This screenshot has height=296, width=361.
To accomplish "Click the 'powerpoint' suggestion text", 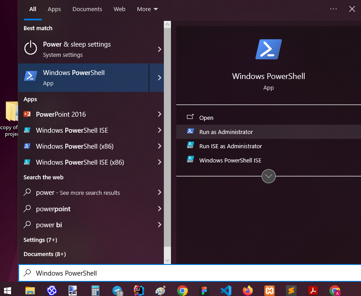I will click(x=53, y=209).
